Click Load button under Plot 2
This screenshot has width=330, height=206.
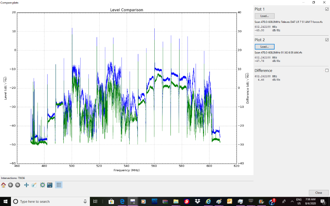[265, 47]
